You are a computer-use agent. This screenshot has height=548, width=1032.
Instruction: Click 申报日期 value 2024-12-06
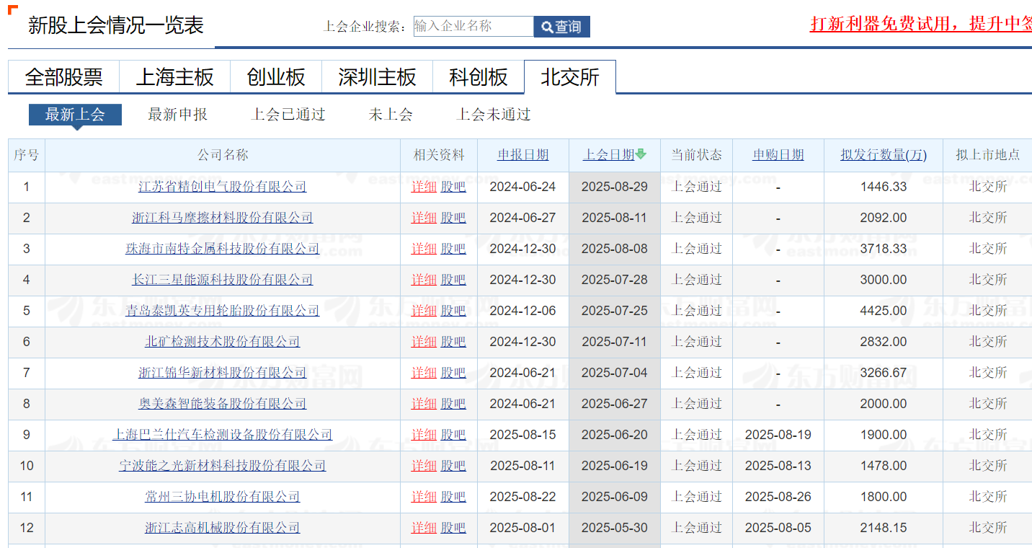coord(522,311)
